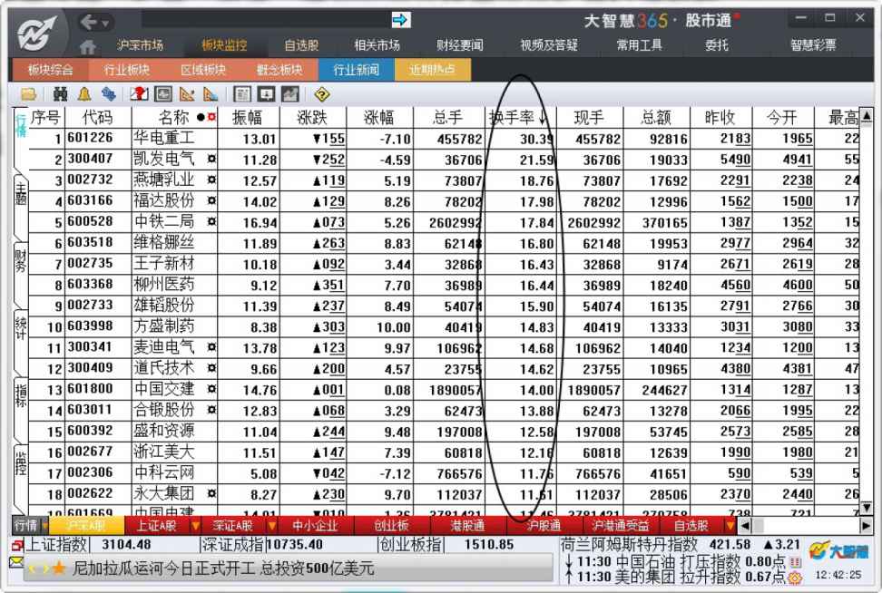Click the small grid icon after 0.80点
Screen dimensions: 882x593
coord(796,561)
